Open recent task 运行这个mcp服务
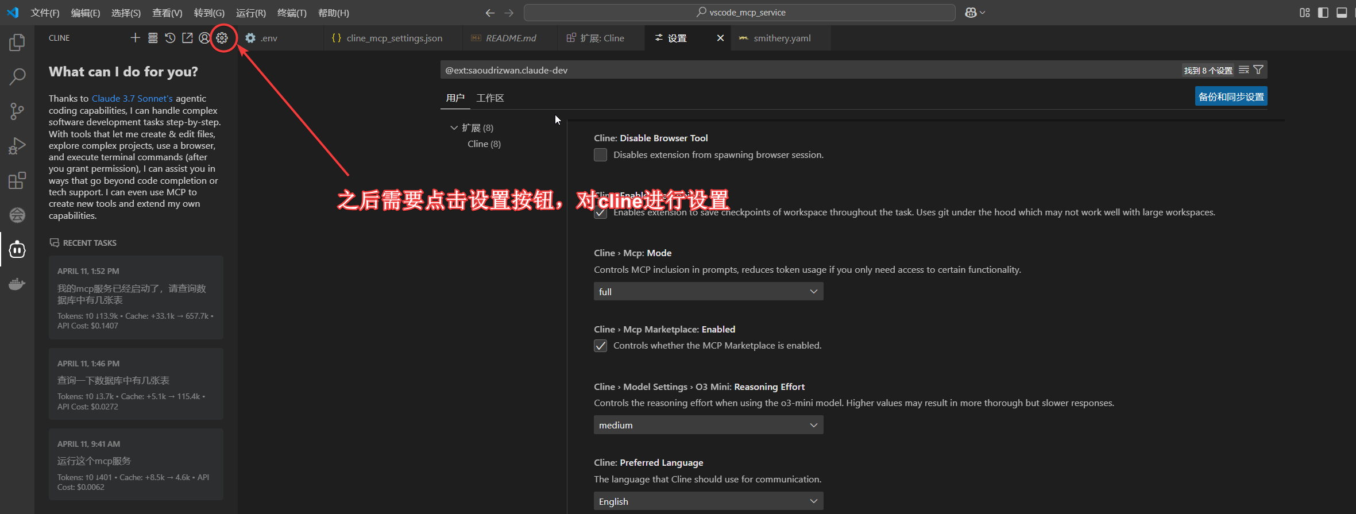This screenshot has height=514, width=1356. pyautogui.click(x=136, y=465)
